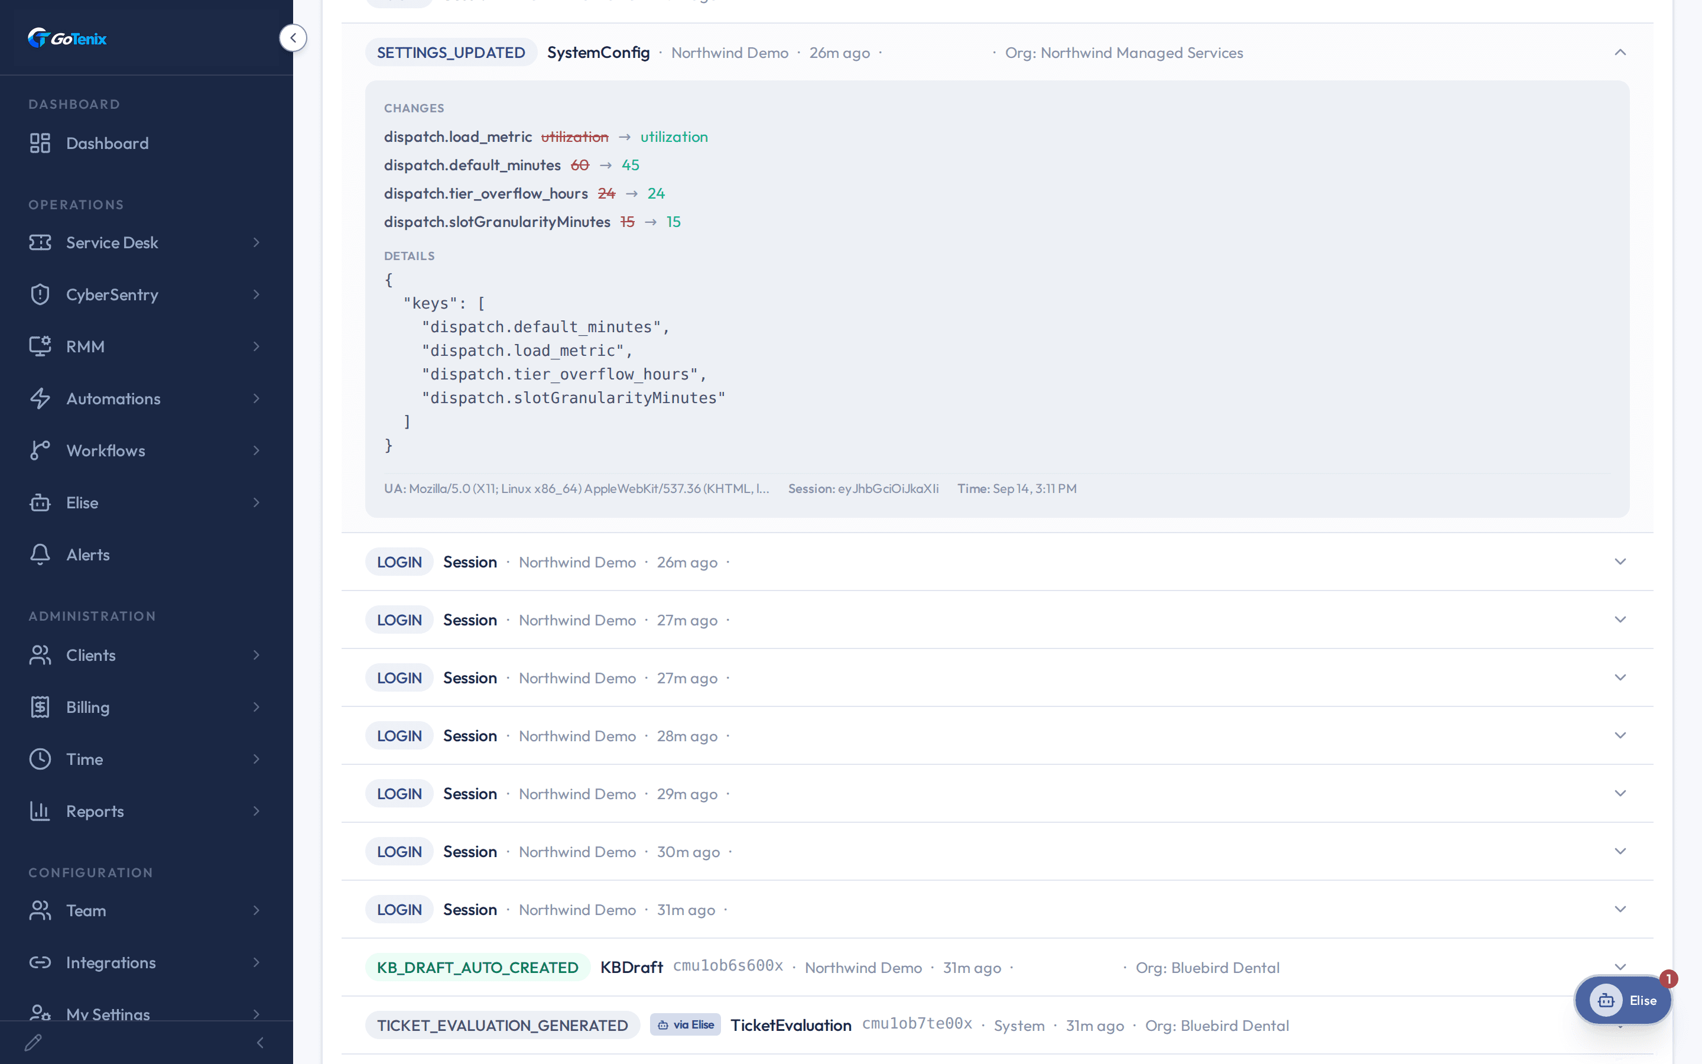Viewport: 1702px width, 1064px height.
Task: Click the pencil edit icon at the bottom of the sidebar
Action: coord(33,1042)
